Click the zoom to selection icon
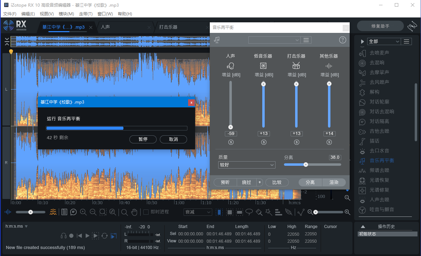 point(103,212)
